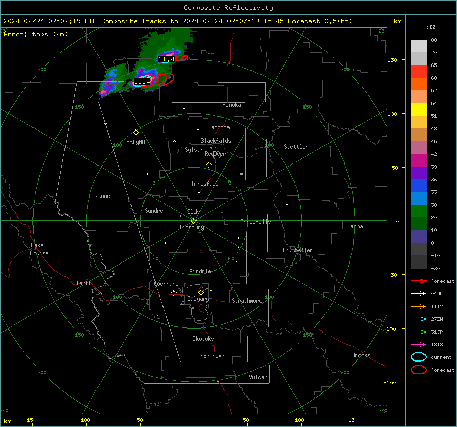Select the light blue 30–33 dBZ swatch

418,199
